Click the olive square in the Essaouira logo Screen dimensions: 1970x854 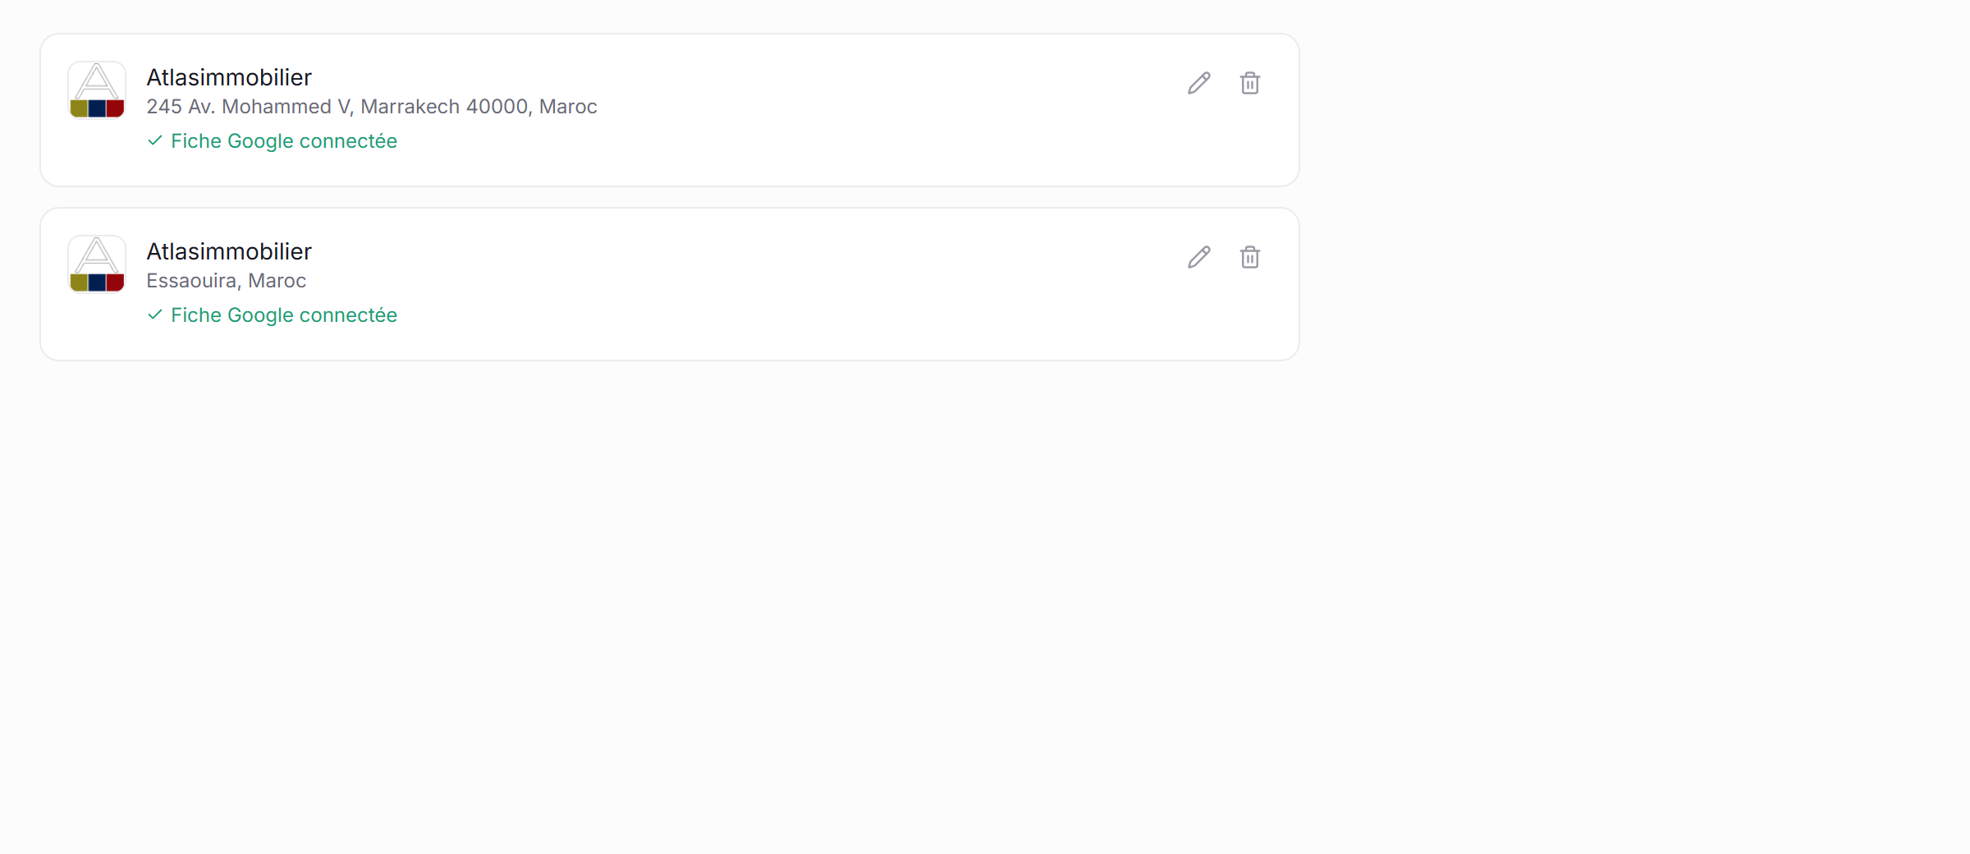tap(79, 282)
